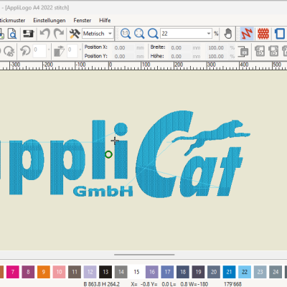Open the Hilfe menu
Screen dimensions: 287x287
(105, 20)
